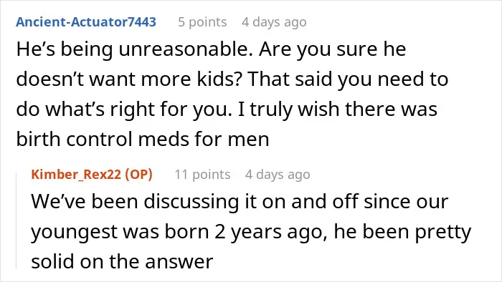Click the line starting "youngest was born"

click(x=251, y=232)
